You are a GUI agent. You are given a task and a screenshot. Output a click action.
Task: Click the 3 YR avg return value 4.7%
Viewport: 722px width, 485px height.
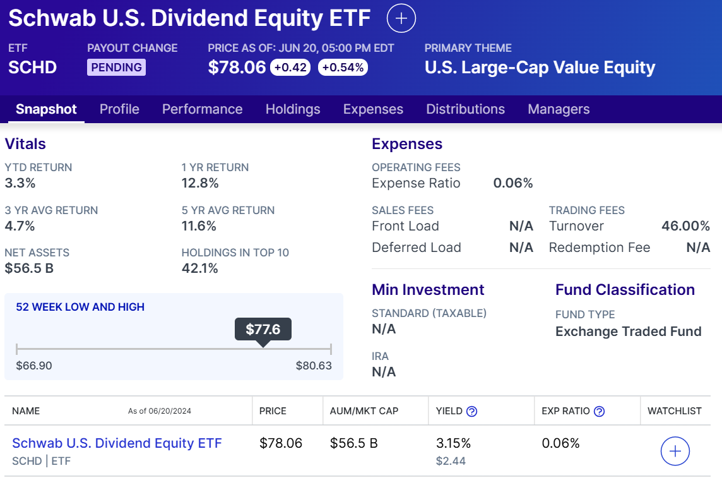click(20, 226)
